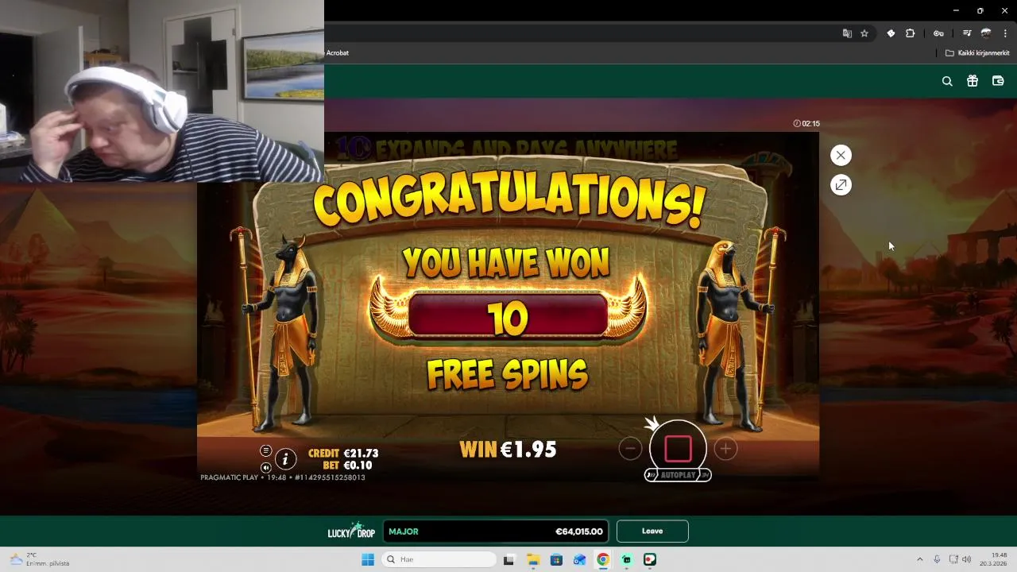Viewport: 1017px width, 572px height.
Task: Open Task View on the taskbar
Action: [x=509, y=559]
